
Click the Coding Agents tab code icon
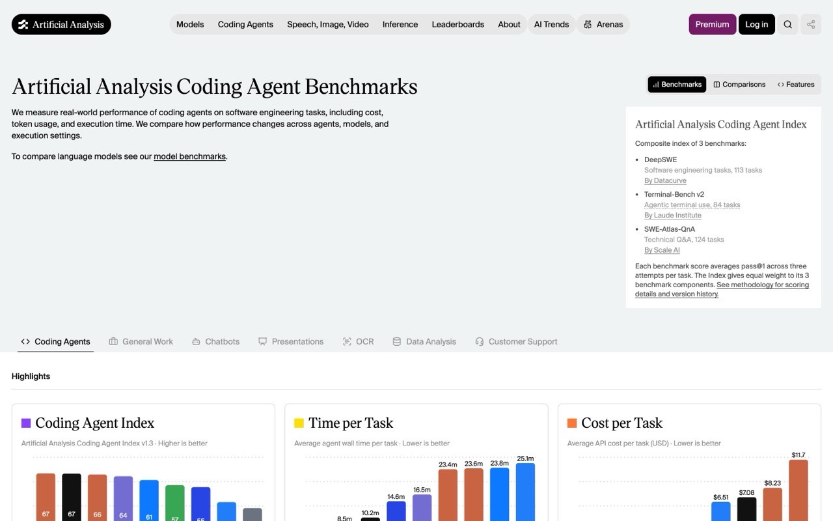(x=25, y=341)
